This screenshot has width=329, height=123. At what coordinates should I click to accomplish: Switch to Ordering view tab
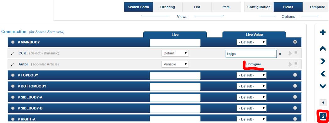point(168,7)
